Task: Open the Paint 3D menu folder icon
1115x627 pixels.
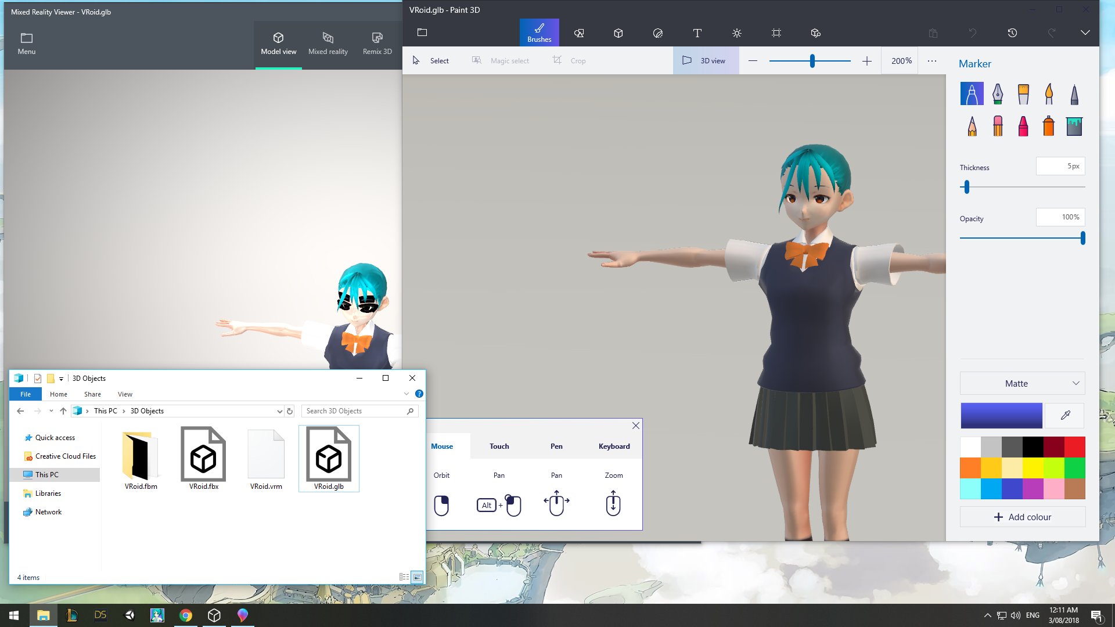Action: 422,33
